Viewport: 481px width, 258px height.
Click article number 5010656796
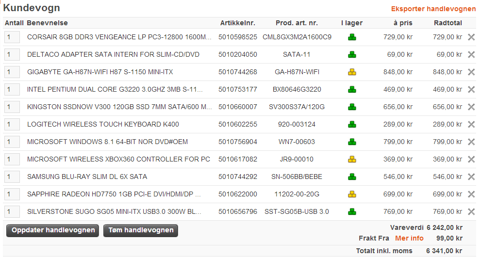238,212
